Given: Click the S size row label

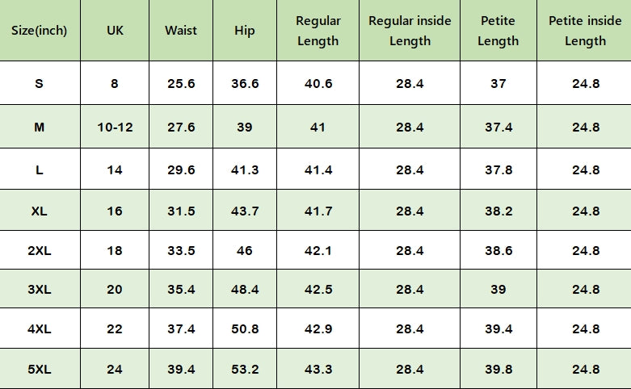Looking at the screenshot, I should [40, 83].
